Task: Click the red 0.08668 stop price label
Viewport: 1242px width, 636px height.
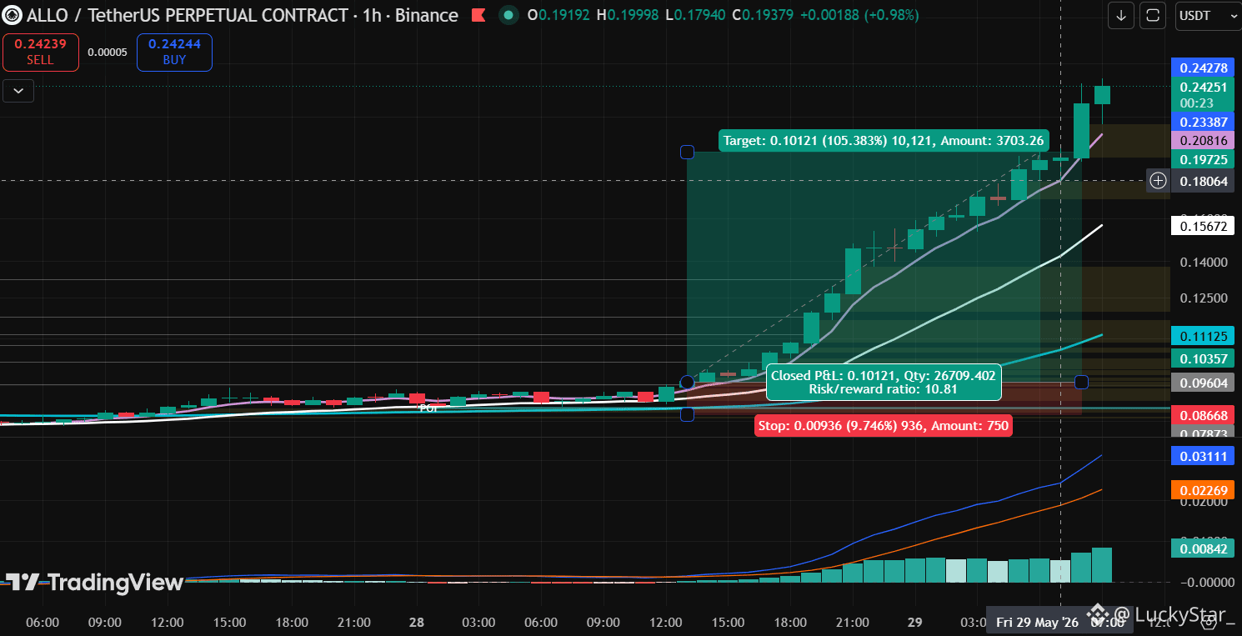Action: 1202,414
